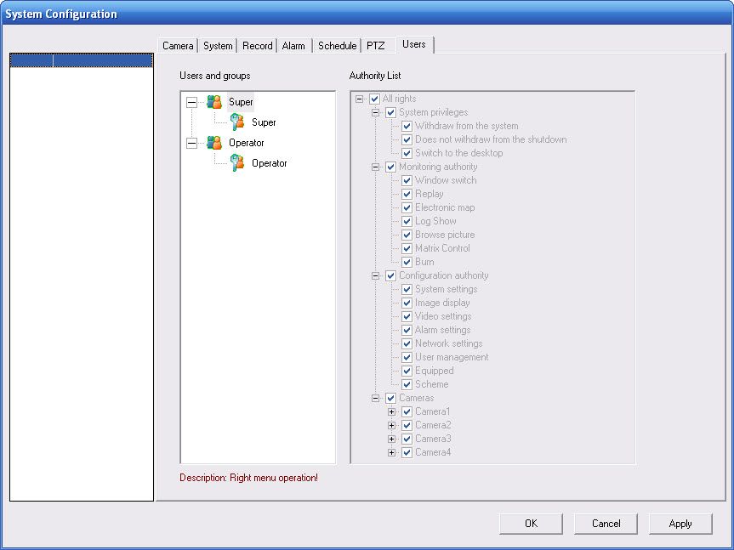Uncheck the Replay permission checkbox
The width and height of the screenshot is (734, 550).
(407, 194)
